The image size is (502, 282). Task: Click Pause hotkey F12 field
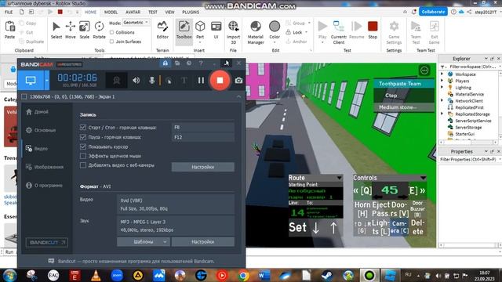tap(203, 137)
